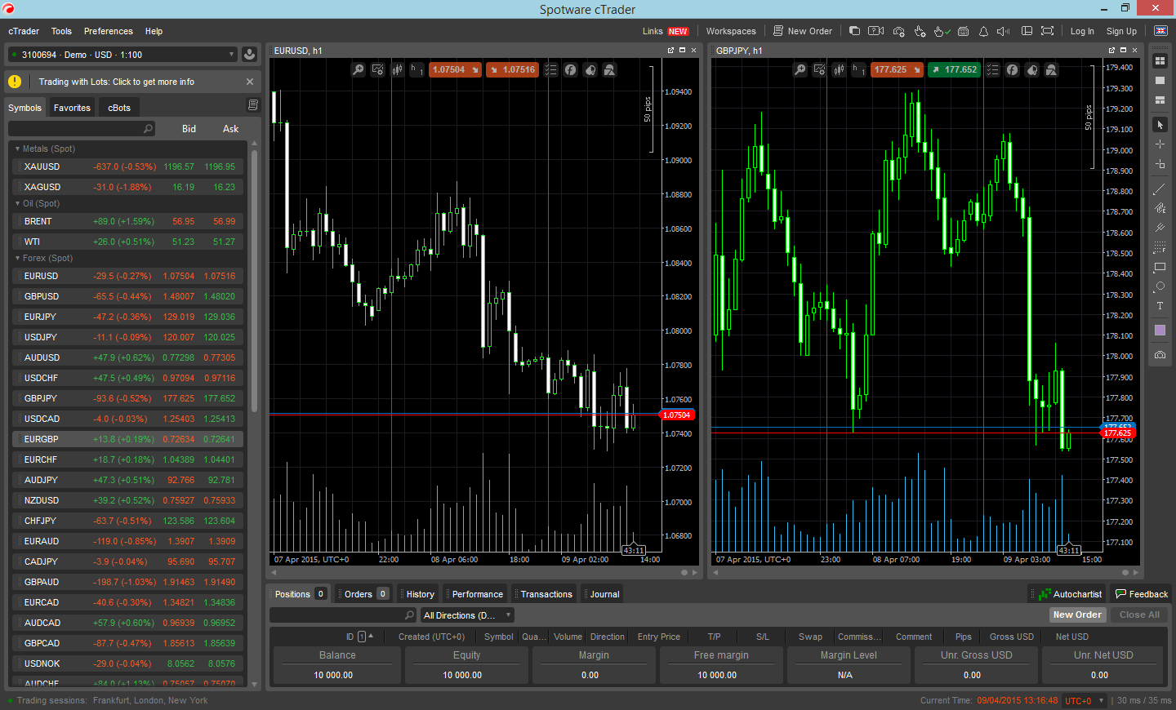Select the trend line drawing tool
The image size is (1176, 710).
point(1159,189)
